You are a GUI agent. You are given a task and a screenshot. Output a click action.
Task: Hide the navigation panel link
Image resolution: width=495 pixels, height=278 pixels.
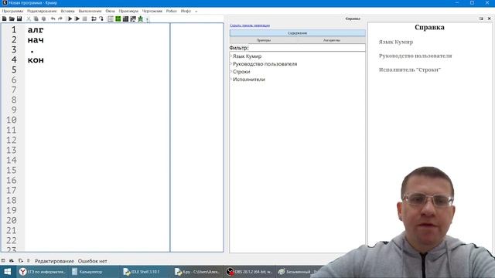[250, 25]
